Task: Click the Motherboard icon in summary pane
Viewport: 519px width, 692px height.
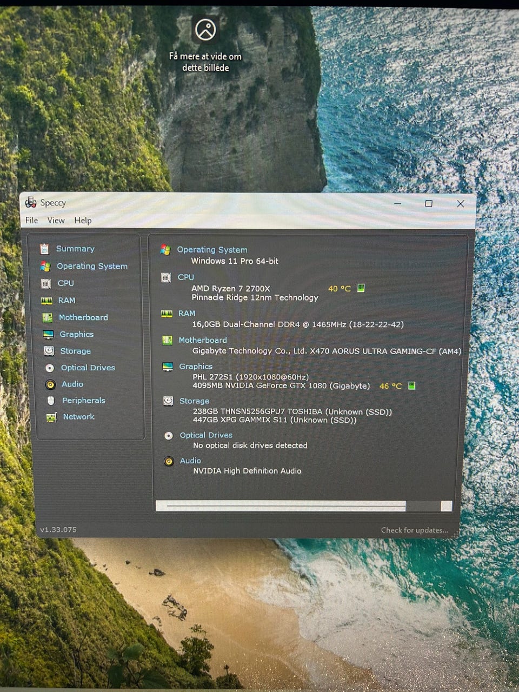Action: [x=167, y=340]
